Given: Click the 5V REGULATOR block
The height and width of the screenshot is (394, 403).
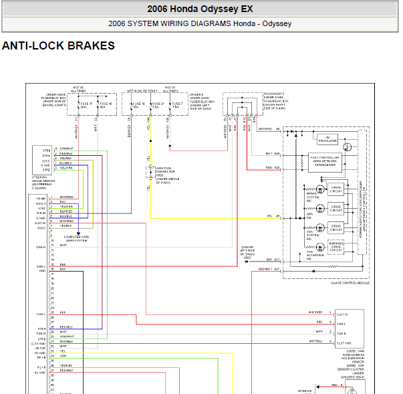Looking at the screenshot, I should 327,139.
